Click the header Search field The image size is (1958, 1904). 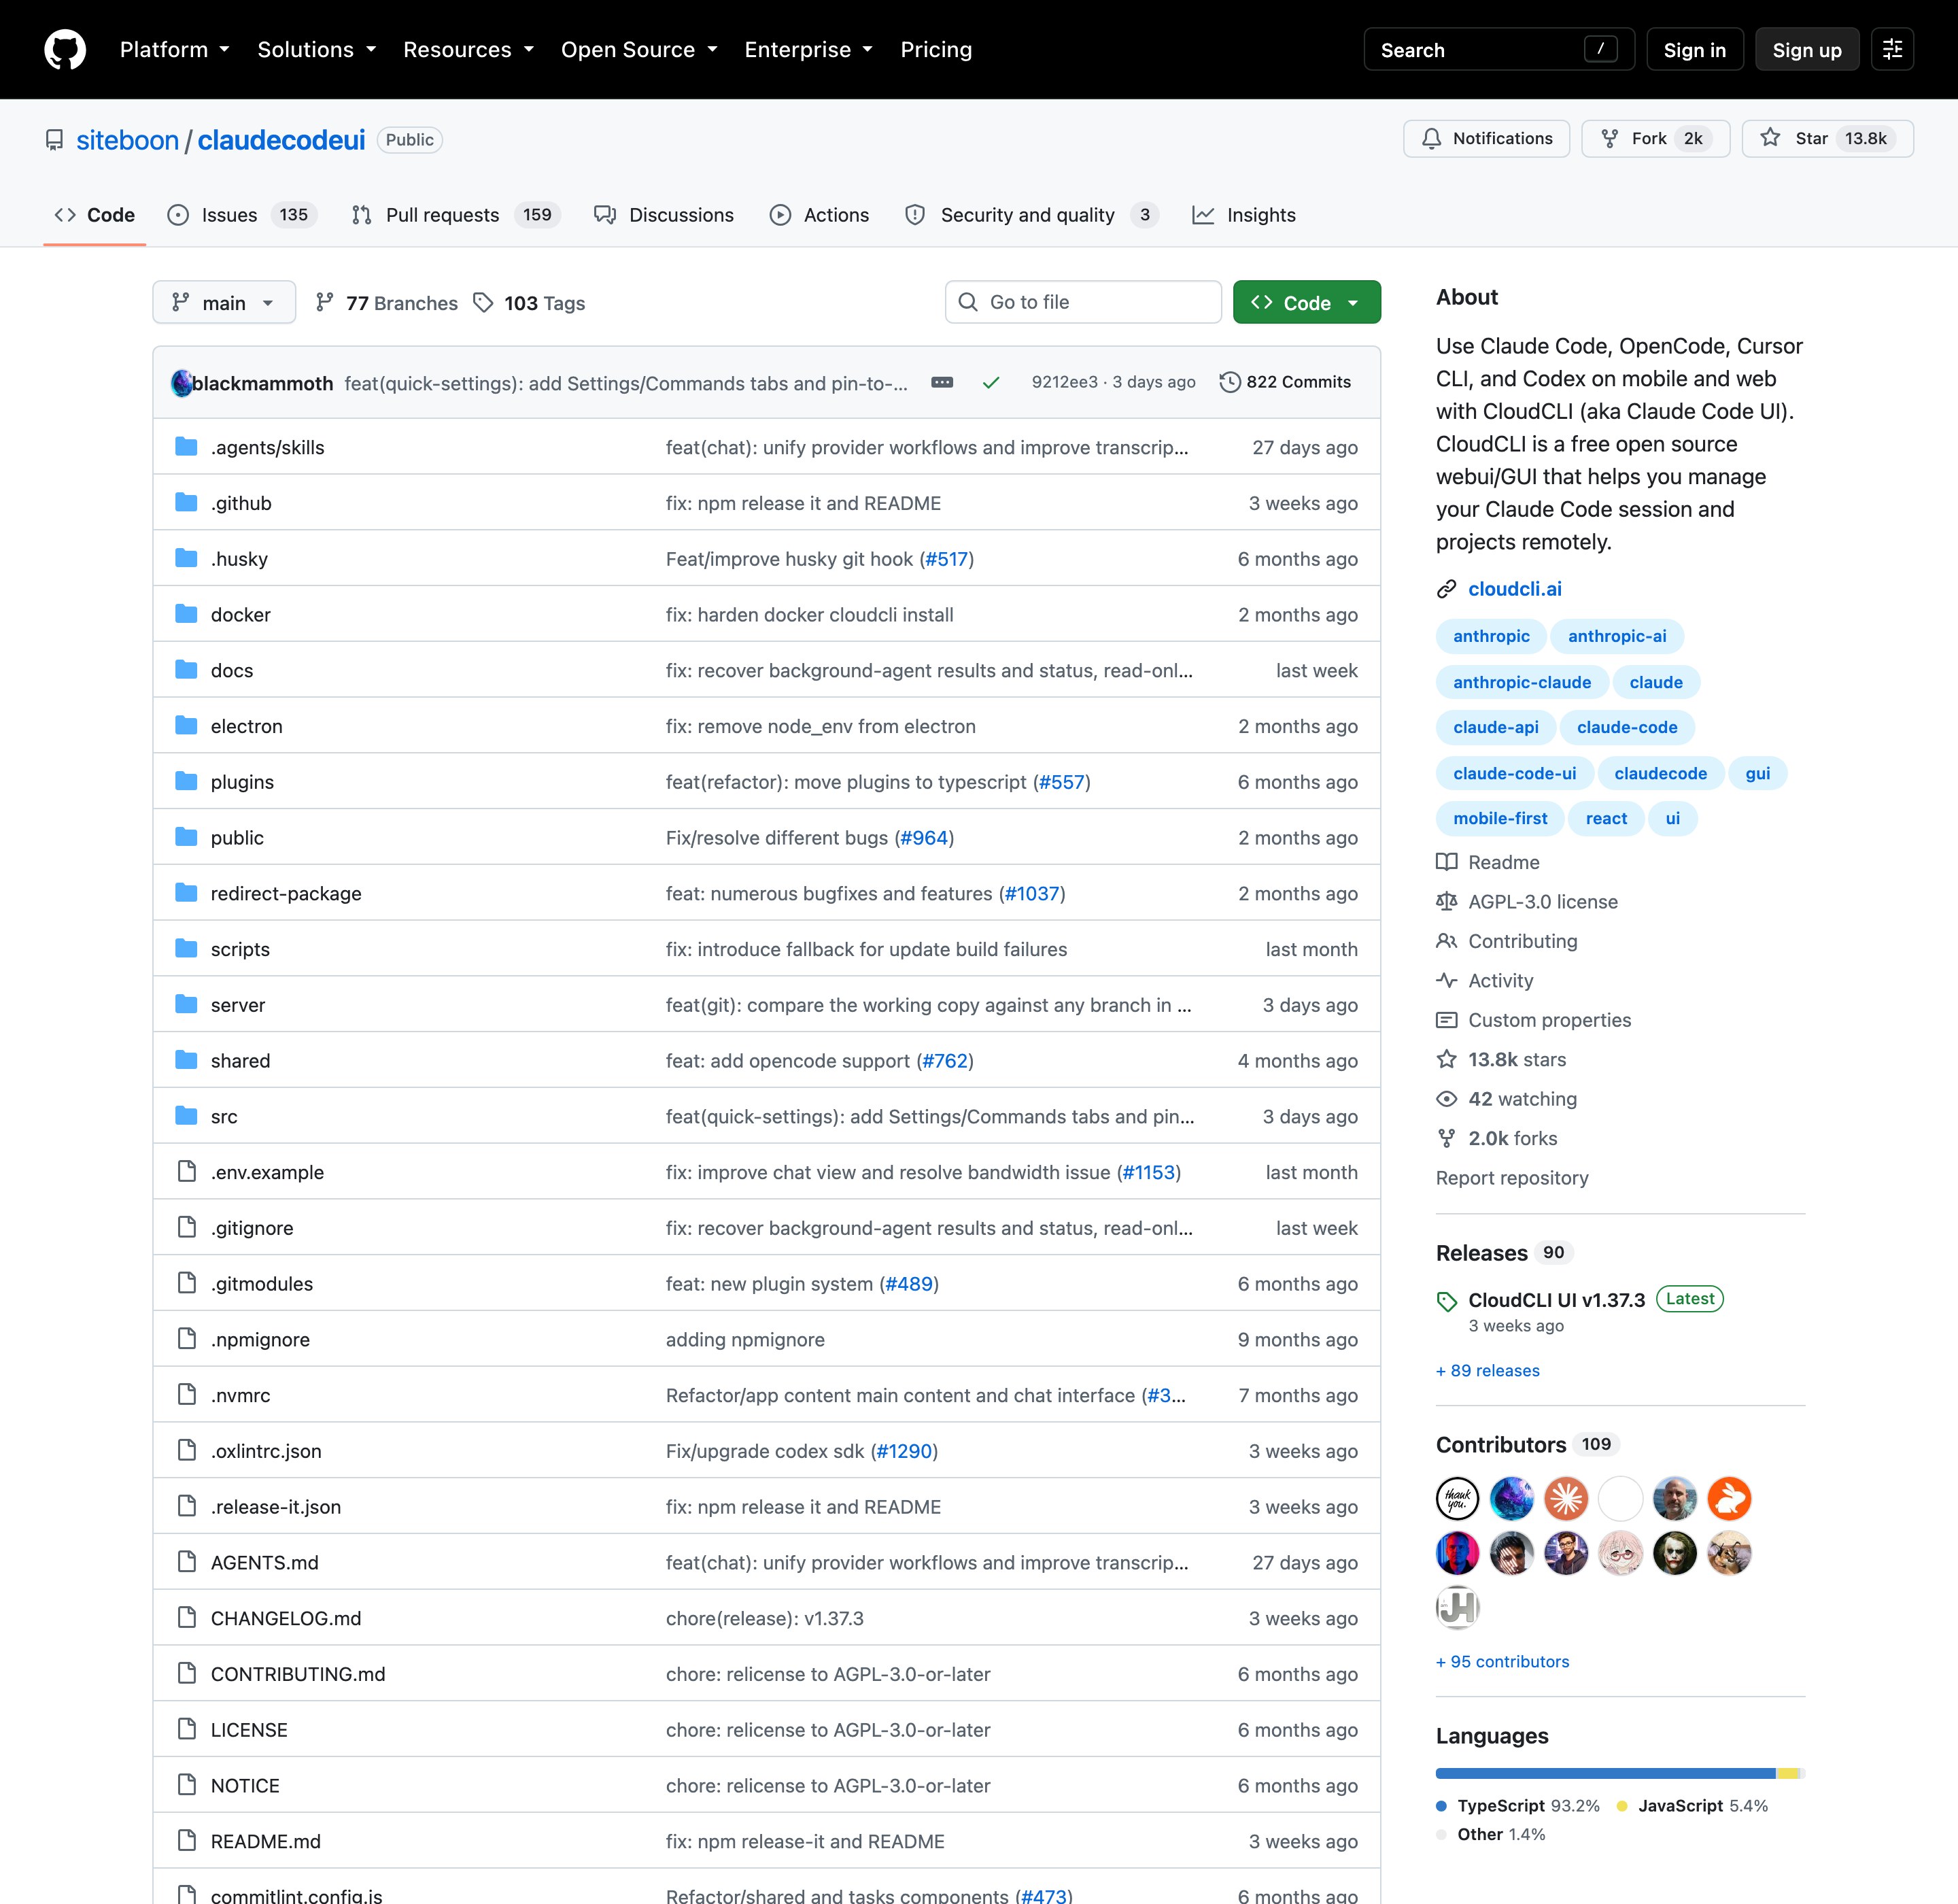click(1498, 49)
